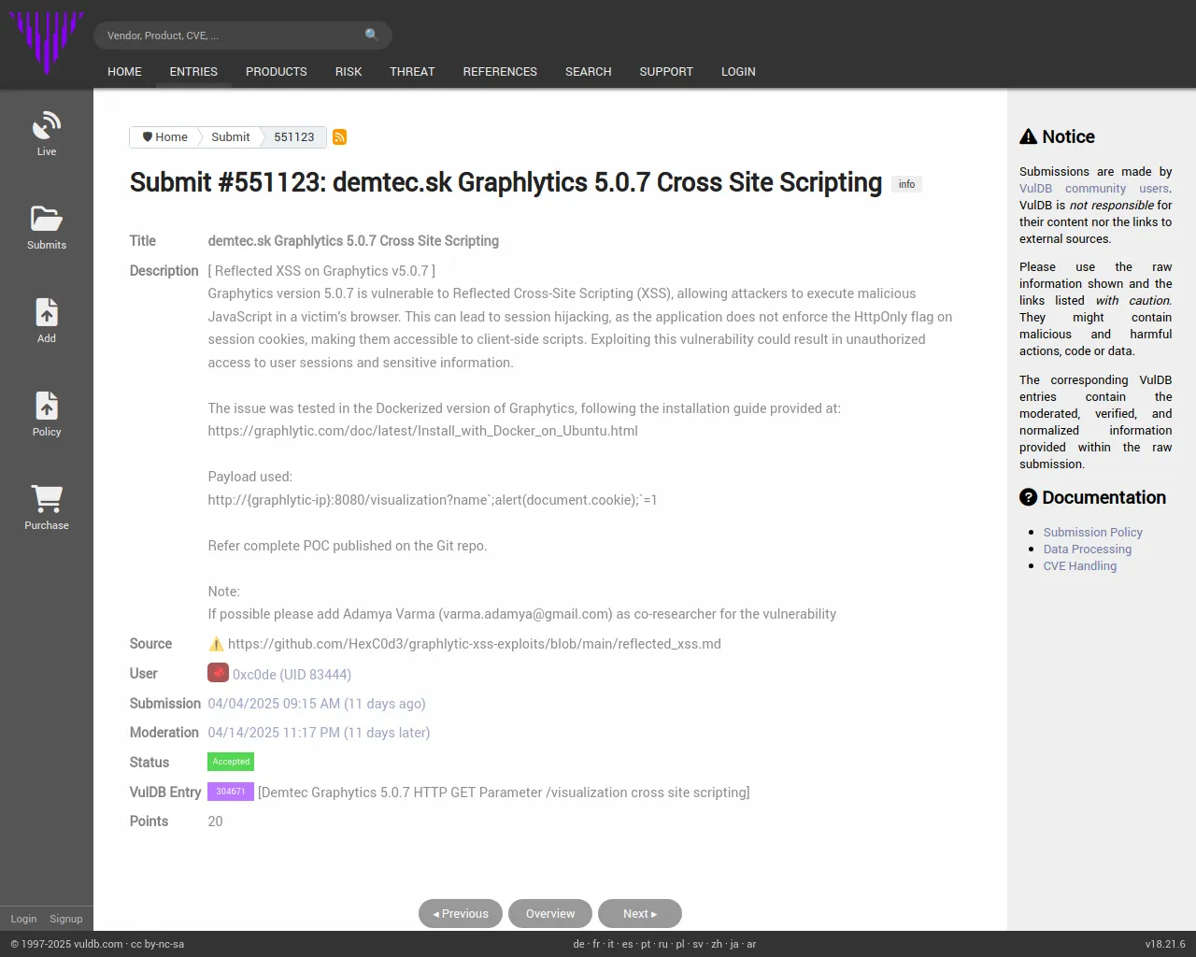Click the green Accepted status badge
The image size is (1196, 957).
click(231, 762)
